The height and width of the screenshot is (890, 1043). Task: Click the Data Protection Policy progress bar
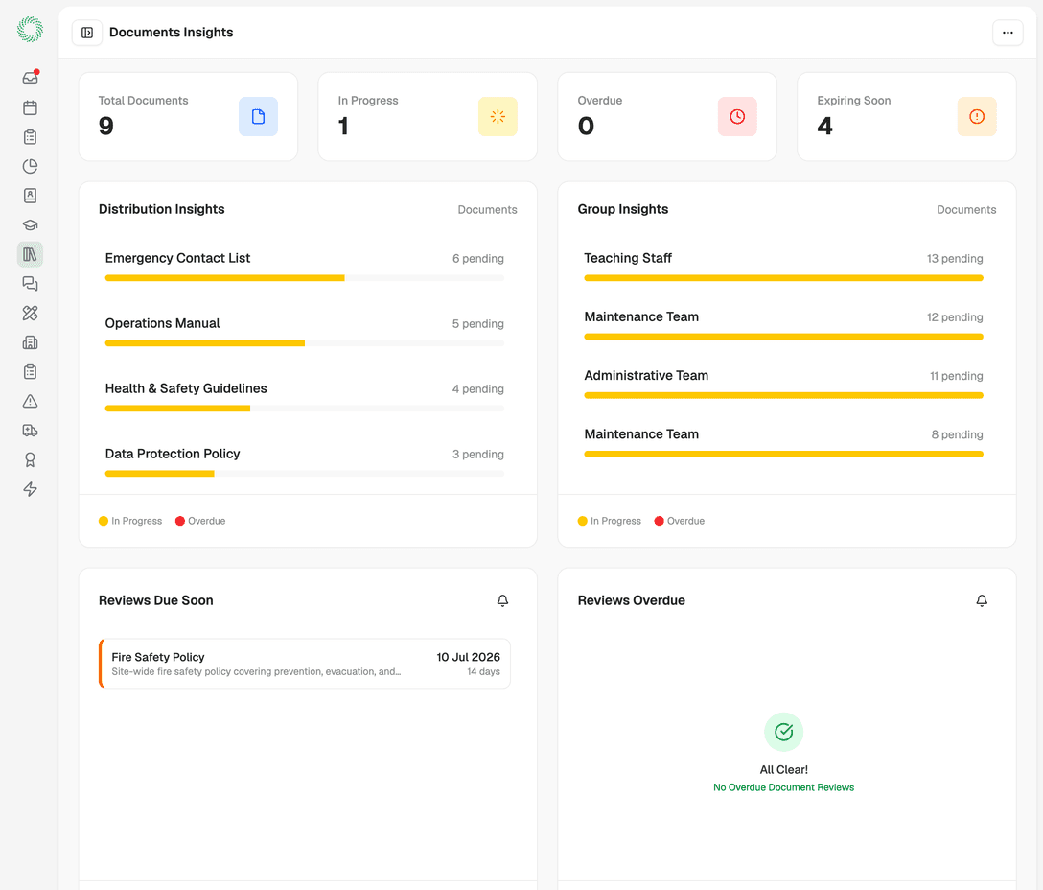305,474
